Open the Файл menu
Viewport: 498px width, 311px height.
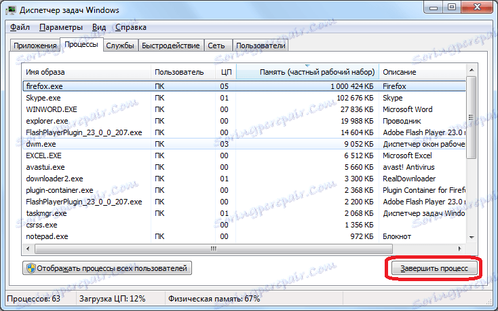(x=20, y=27)
